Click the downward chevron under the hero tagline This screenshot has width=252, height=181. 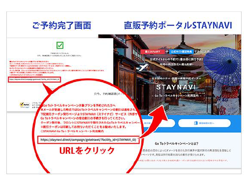coord(177,72)
